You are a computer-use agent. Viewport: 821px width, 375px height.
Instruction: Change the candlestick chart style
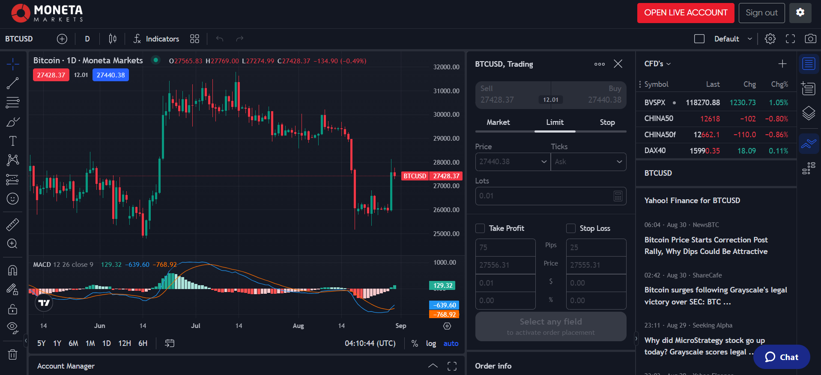coord(113,39)
